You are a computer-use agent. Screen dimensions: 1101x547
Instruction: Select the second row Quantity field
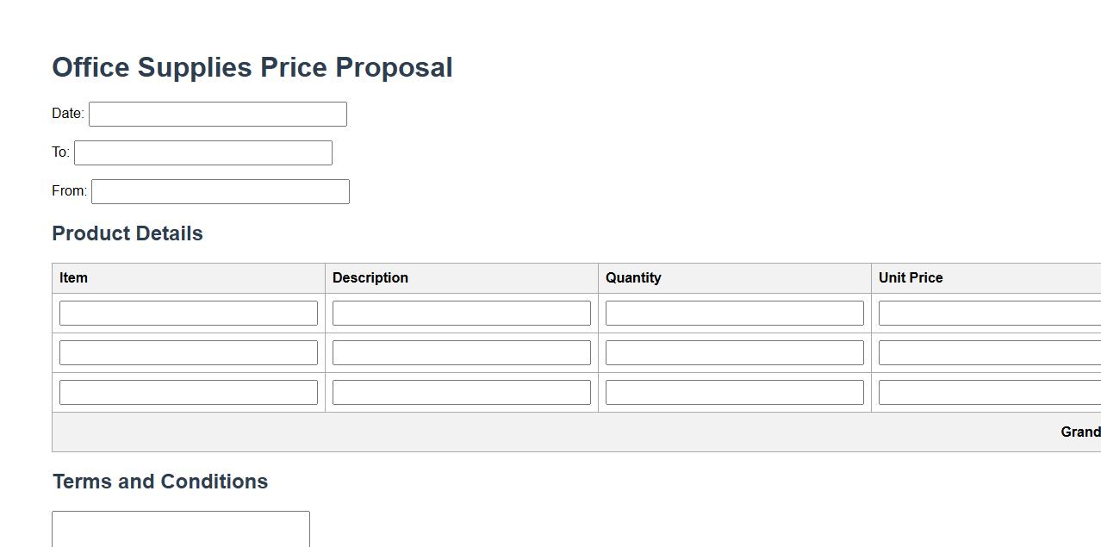point(734,352)
